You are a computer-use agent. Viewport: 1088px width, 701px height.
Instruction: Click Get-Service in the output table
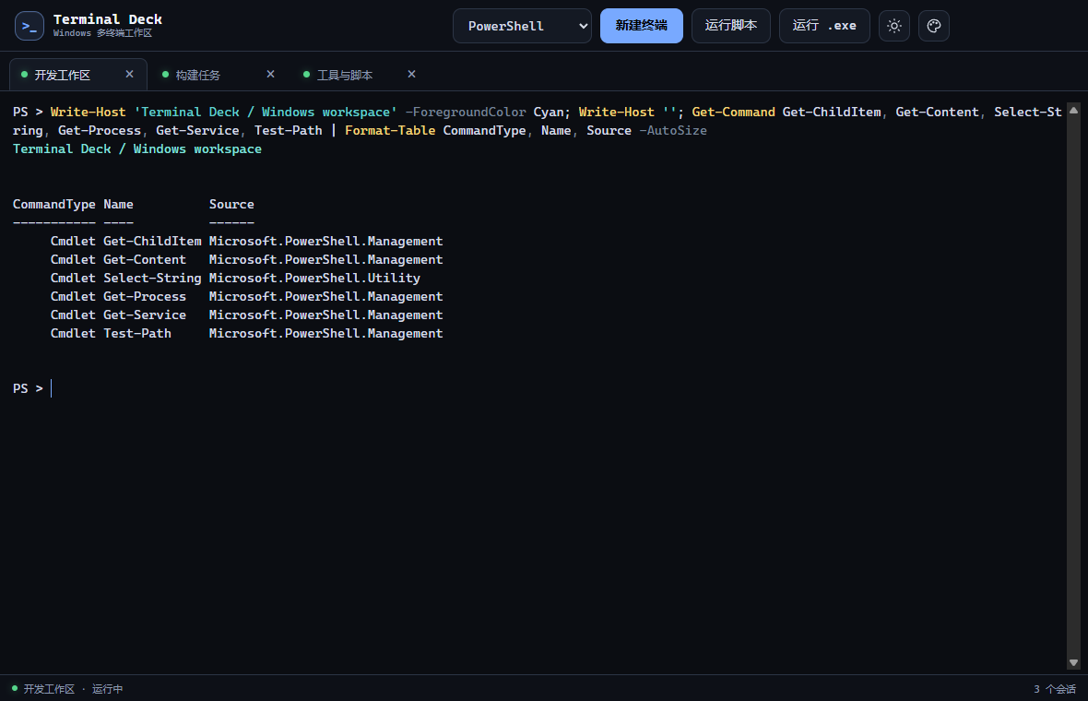tap(145, 315)
